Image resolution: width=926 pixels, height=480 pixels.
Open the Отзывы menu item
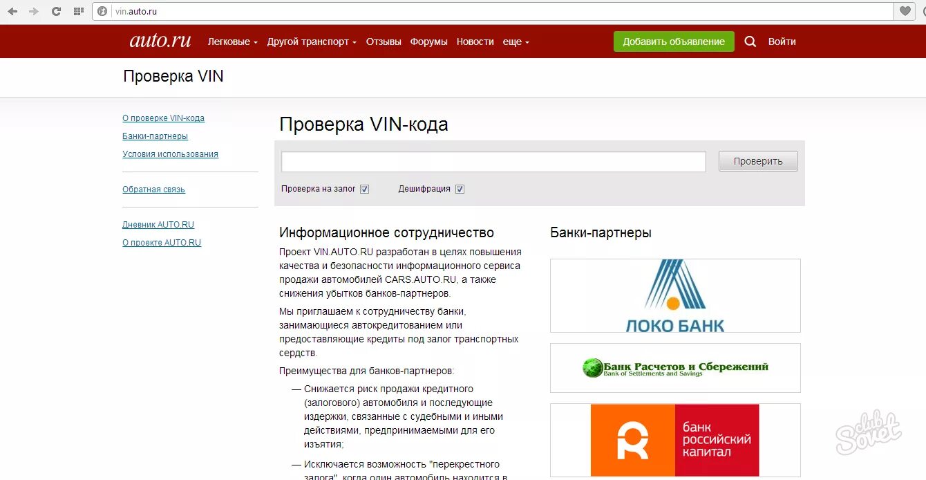point(384,41)
